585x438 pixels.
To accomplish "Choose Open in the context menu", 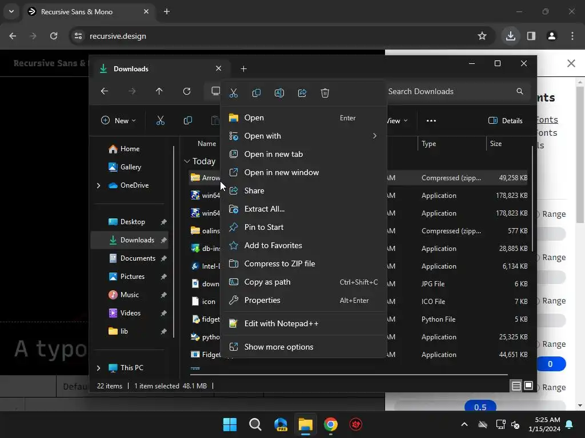I will tap(304, 117).
